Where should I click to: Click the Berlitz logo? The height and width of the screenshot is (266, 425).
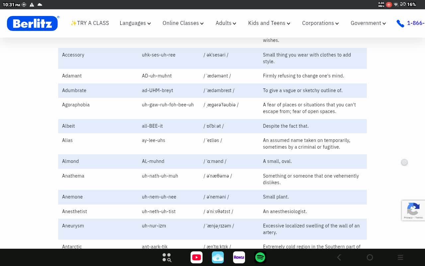[33, 23]
